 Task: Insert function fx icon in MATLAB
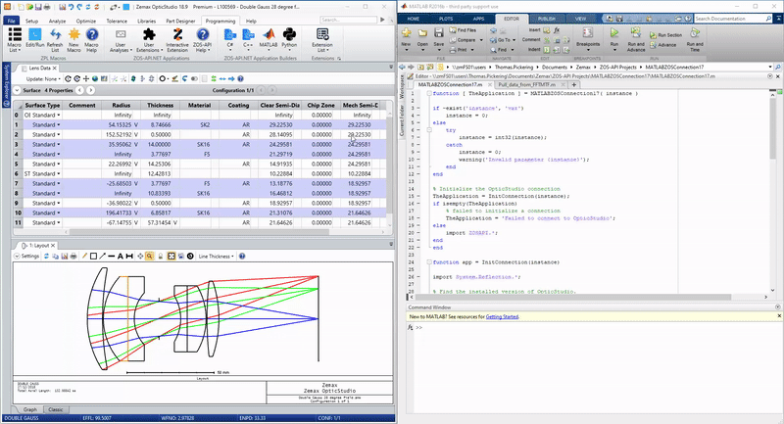557,30
